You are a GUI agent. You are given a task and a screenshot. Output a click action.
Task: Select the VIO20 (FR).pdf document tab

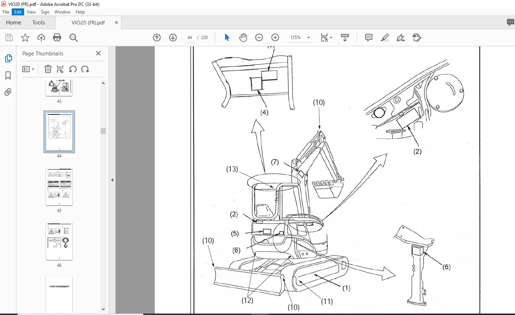88,23
